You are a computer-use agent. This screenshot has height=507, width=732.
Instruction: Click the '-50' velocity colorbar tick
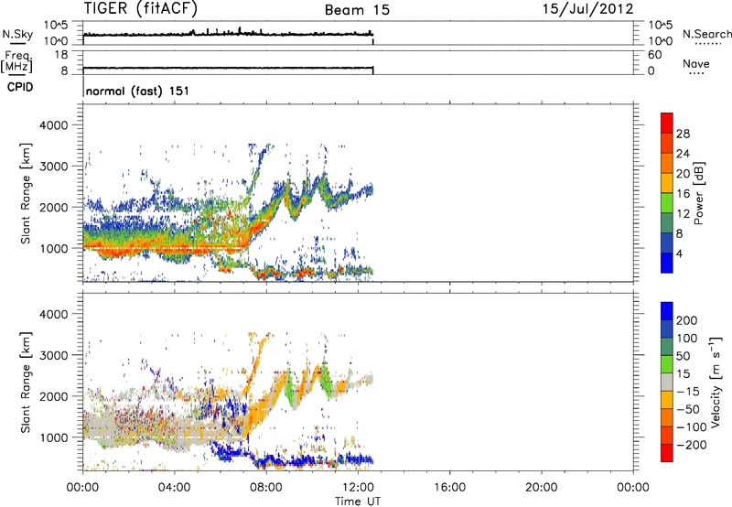pyautogui.click(x=688, y=409)
